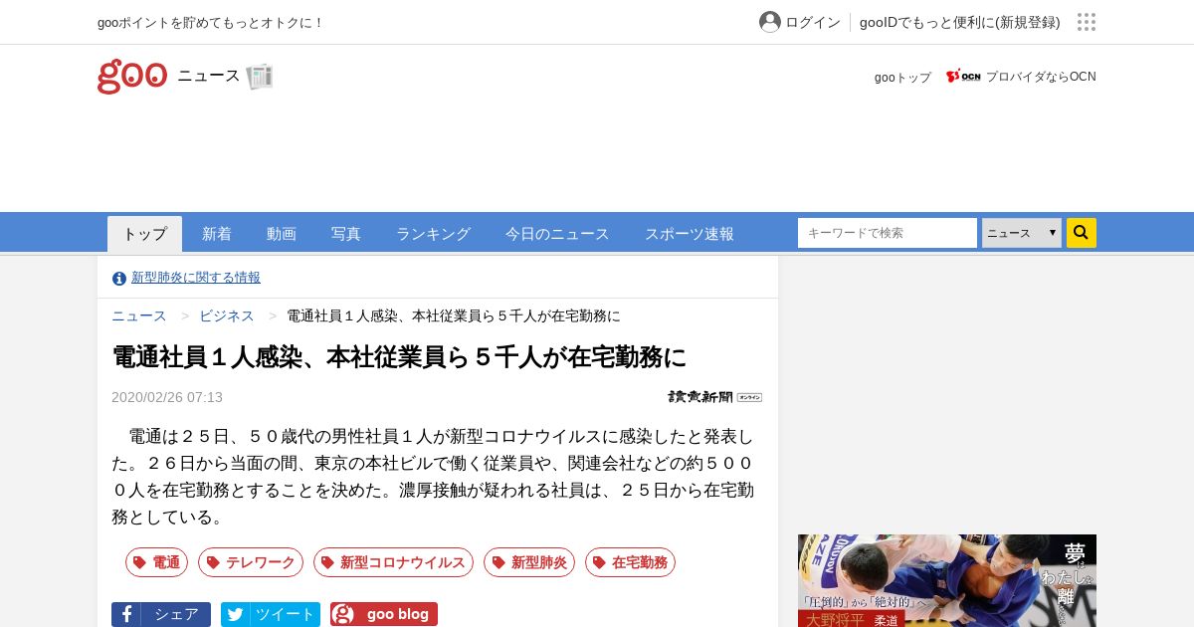Select the トップ tab
The image size is (1194, 627).
[x=145, y=234]
